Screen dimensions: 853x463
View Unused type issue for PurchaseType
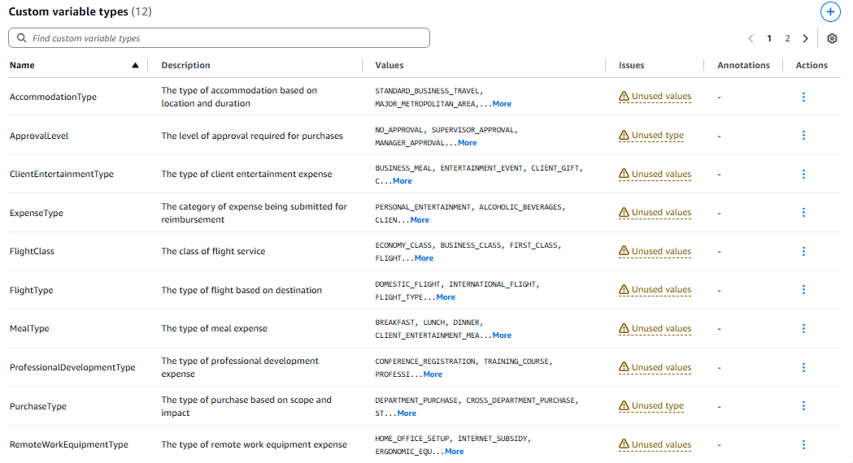pyautogui.click(x=657, y=406)
